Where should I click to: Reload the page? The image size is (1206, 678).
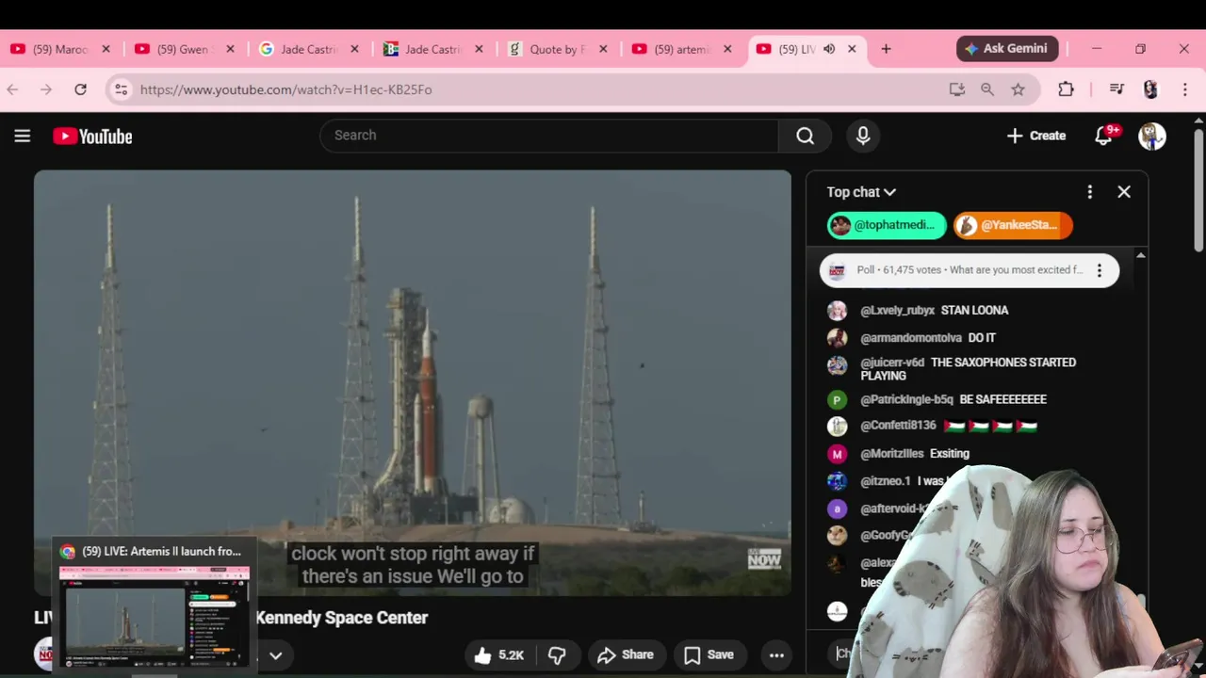pos(81,89)
